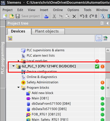Click Add new block
Image resolution: width=110 pixels, height=121 pixels.
click(x=43, y=93)
